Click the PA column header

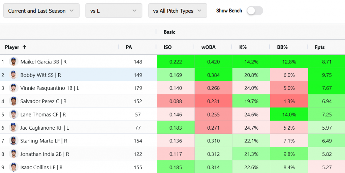[129, 47]
